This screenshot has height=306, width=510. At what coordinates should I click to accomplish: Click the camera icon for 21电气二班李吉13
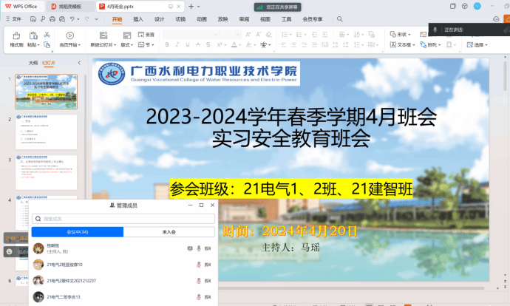click(x=208, y=297)
